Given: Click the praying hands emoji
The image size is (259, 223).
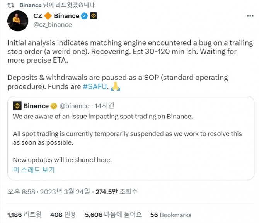Looking at the screenshot, I should [116, 86].
